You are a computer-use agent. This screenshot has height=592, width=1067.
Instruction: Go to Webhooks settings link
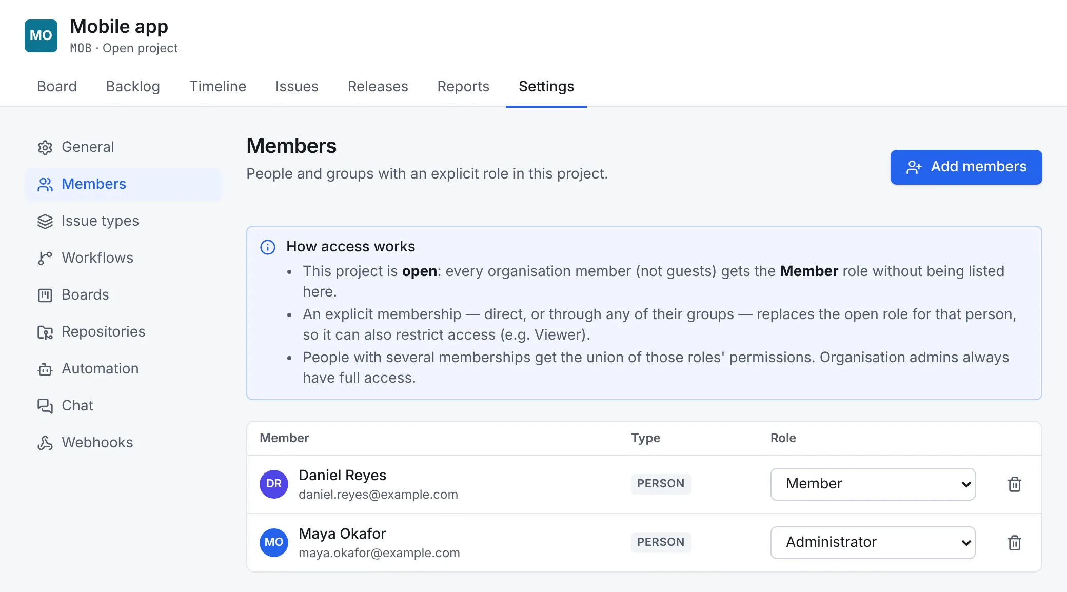(x=123, y=443)
